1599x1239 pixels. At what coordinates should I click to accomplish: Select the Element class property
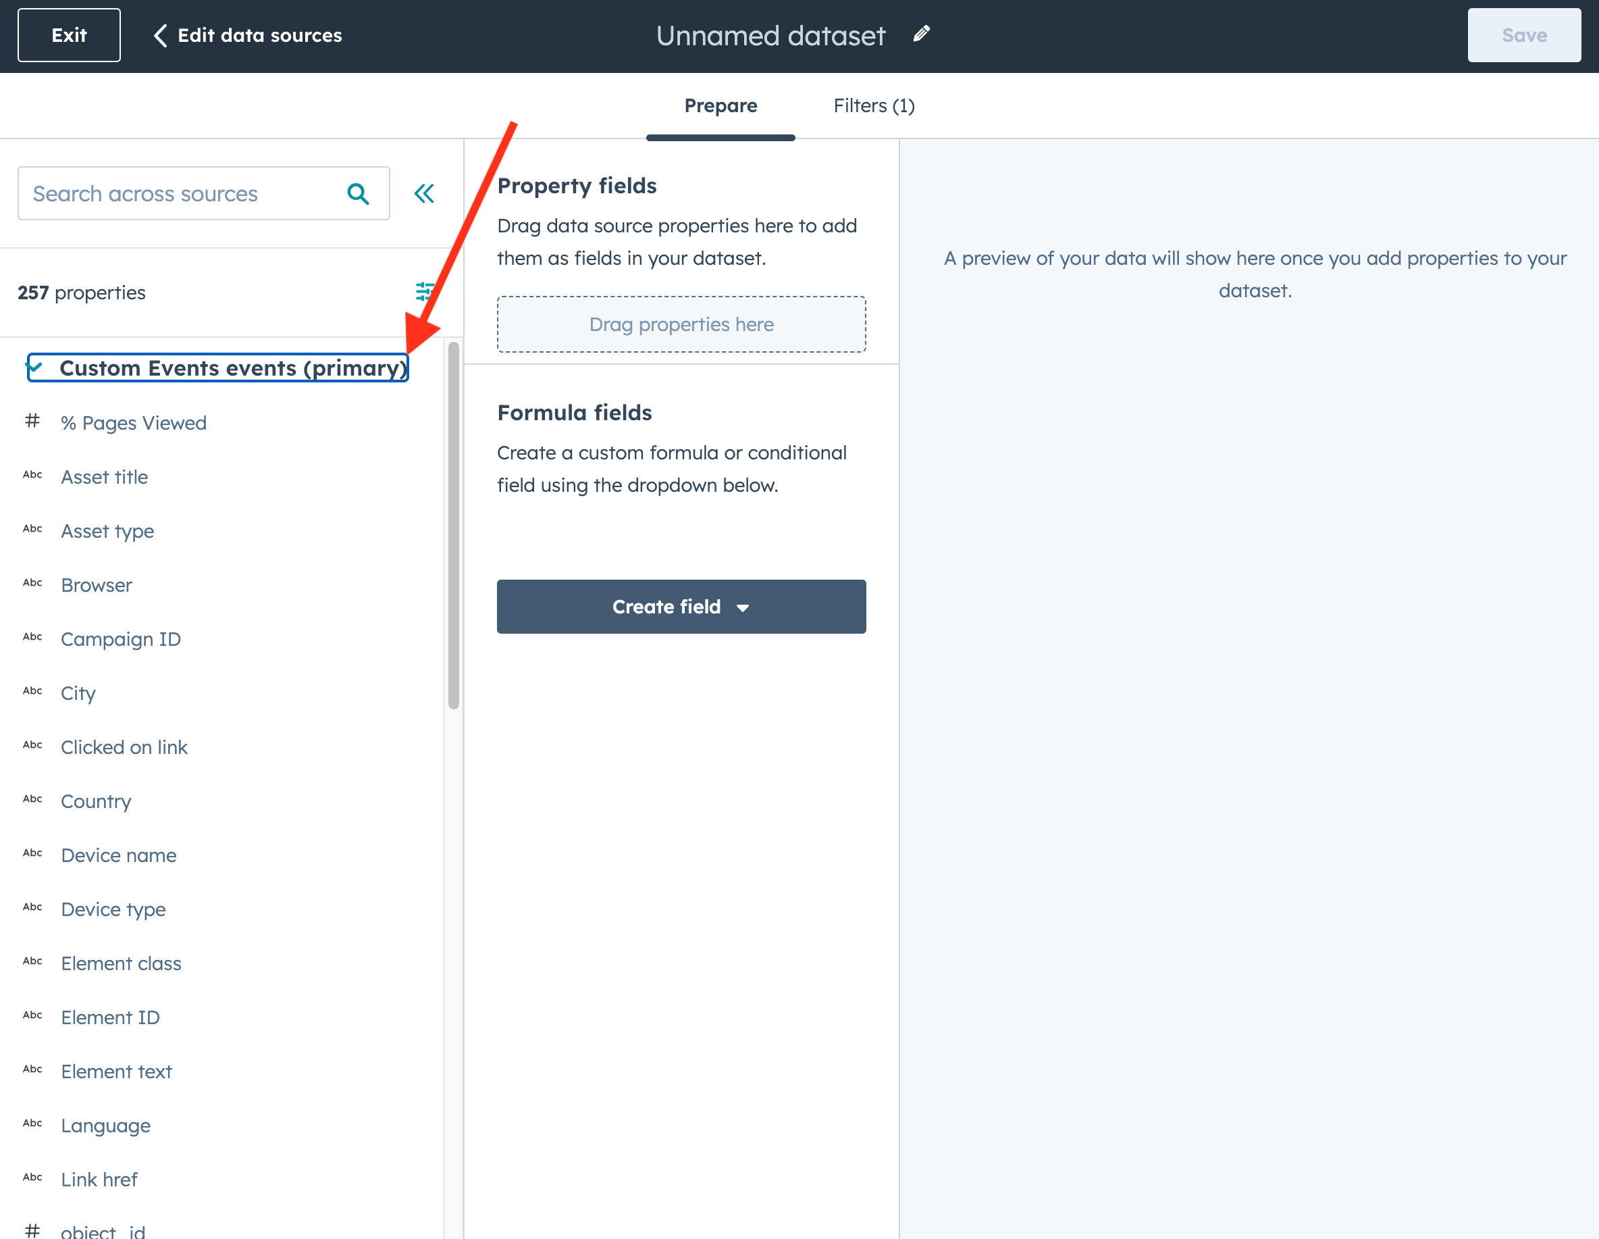121,963
